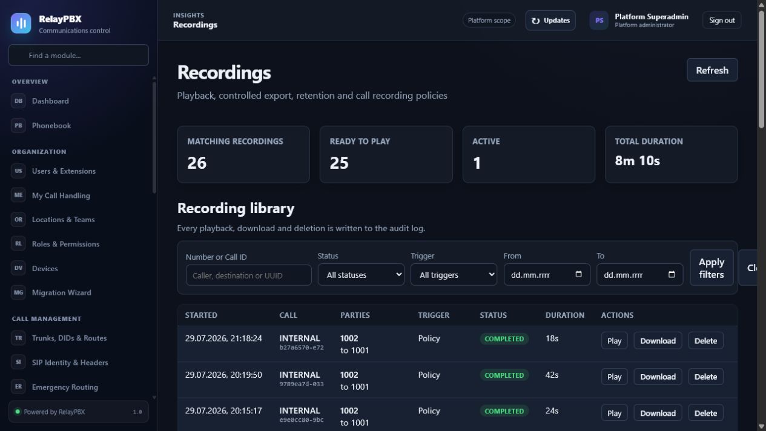The width and height of the screenshot is (766, 431).
Task: Click the To date field
Action: (x=640, y=274)
